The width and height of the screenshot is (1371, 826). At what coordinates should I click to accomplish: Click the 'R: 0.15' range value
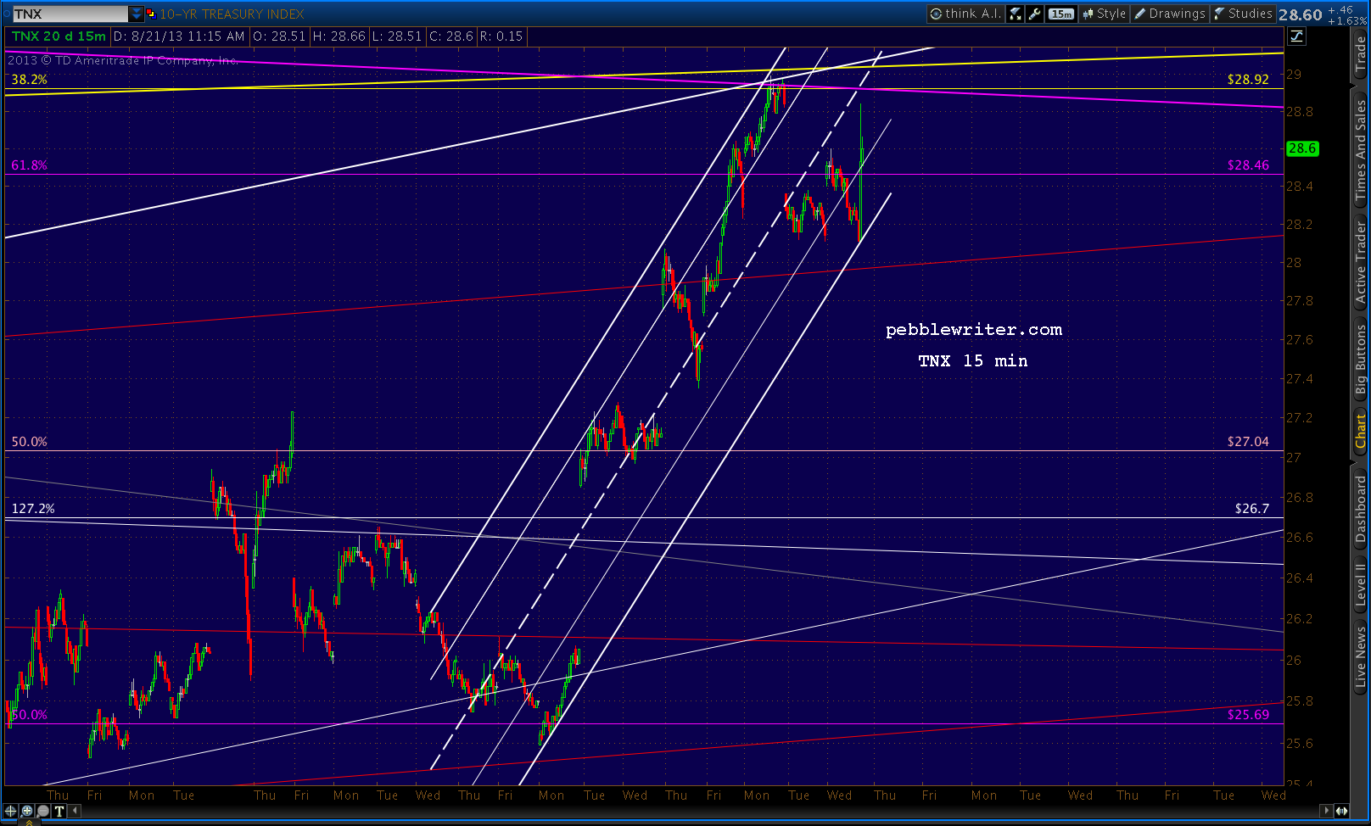(501, 36)
